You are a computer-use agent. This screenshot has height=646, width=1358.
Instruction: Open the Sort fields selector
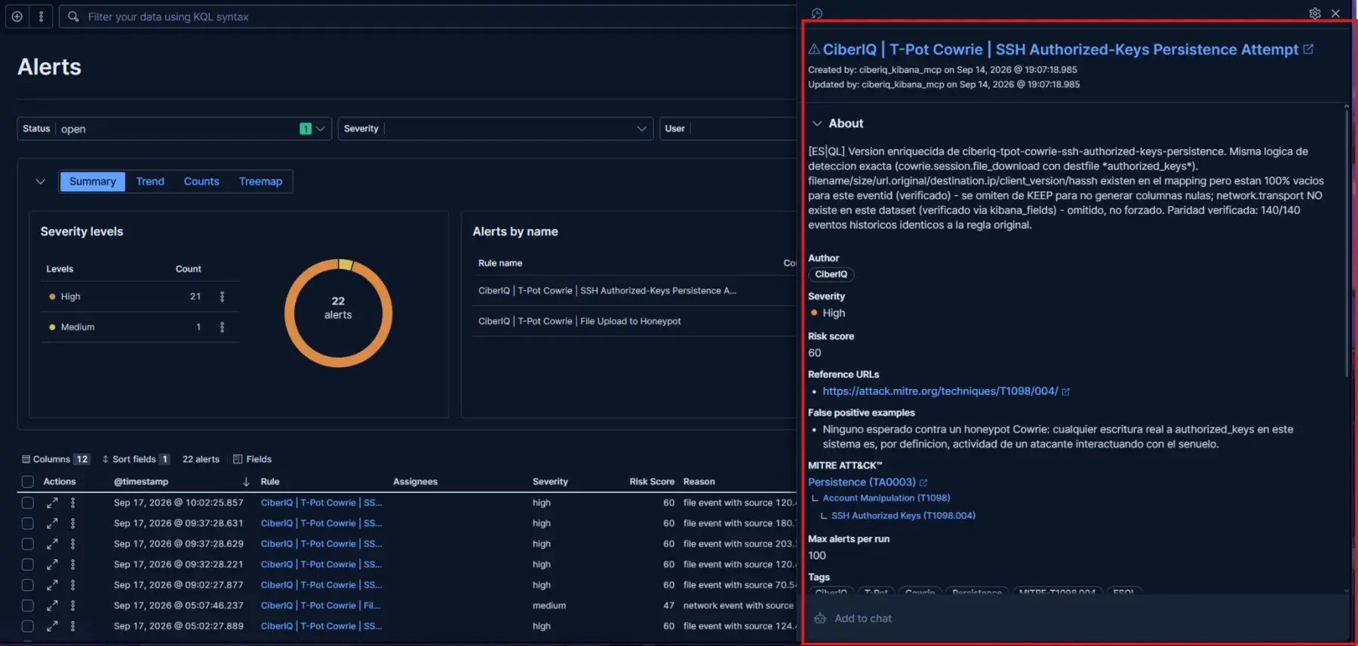136,459
